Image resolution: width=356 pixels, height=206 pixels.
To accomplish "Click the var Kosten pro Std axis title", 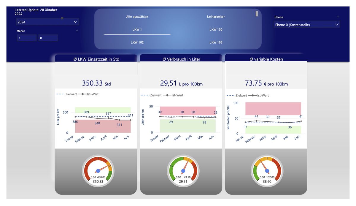I will click(x=229, y=118).
